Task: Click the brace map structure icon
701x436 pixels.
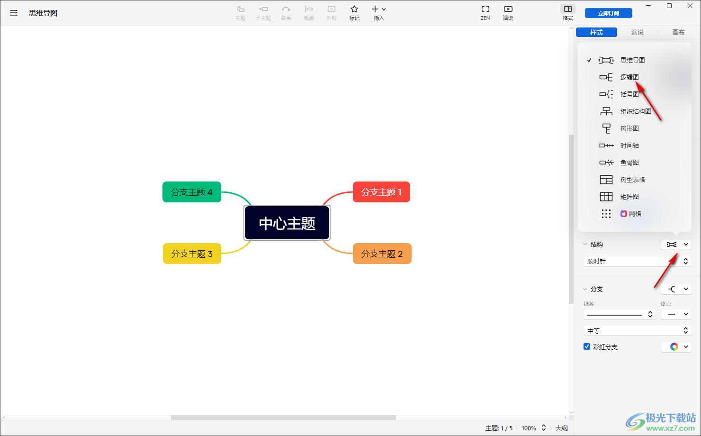Action: [606, 94]
